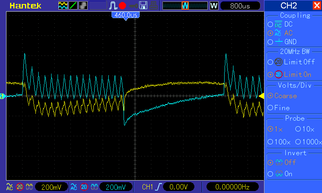Viewport: 322px width, 193px height.
Task: Click the gray persistence icon in toolbar
Action: click(83, 6)
